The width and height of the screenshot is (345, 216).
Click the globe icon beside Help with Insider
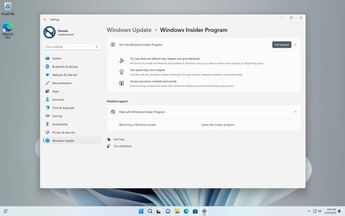(113, 112)
